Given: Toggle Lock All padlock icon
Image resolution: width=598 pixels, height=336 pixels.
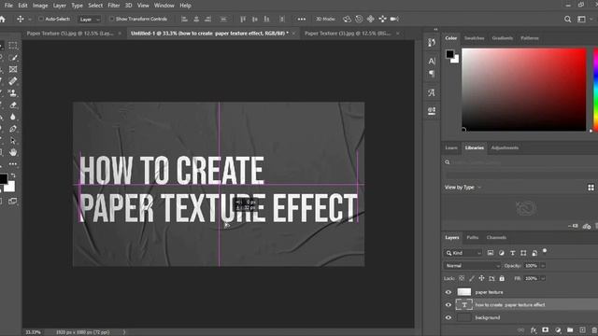Looking at the screenshot, I should [x=502, y=278].
